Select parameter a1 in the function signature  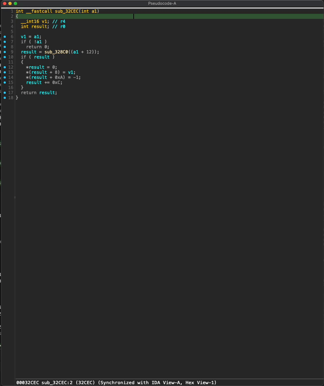94,11
